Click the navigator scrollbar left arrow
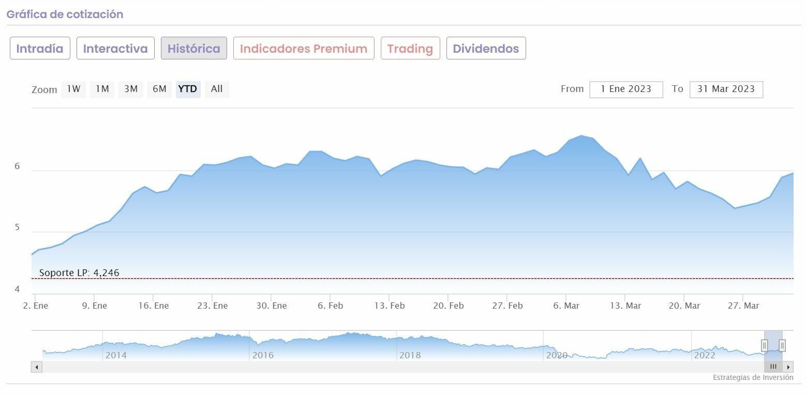This screenshot has width=806, height=396. pos(36,367)
